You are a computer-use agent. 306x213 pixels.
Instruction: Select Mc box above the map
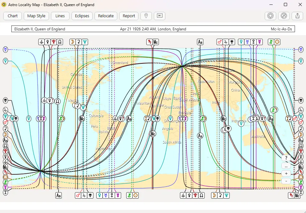coord(155,42)
